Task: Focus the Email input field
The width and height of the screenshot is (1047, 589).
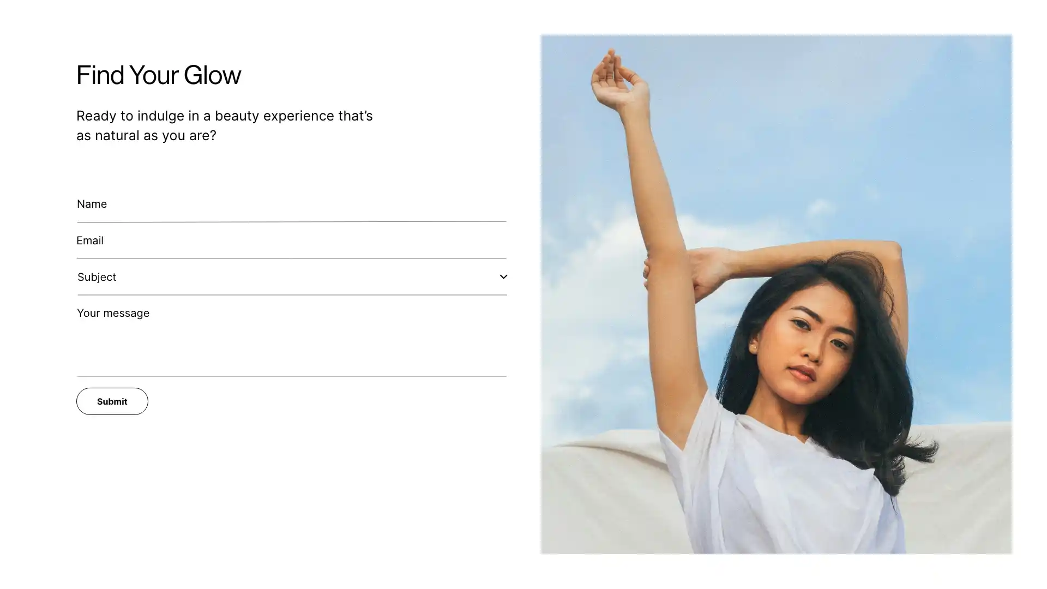Action: point(292,241)
